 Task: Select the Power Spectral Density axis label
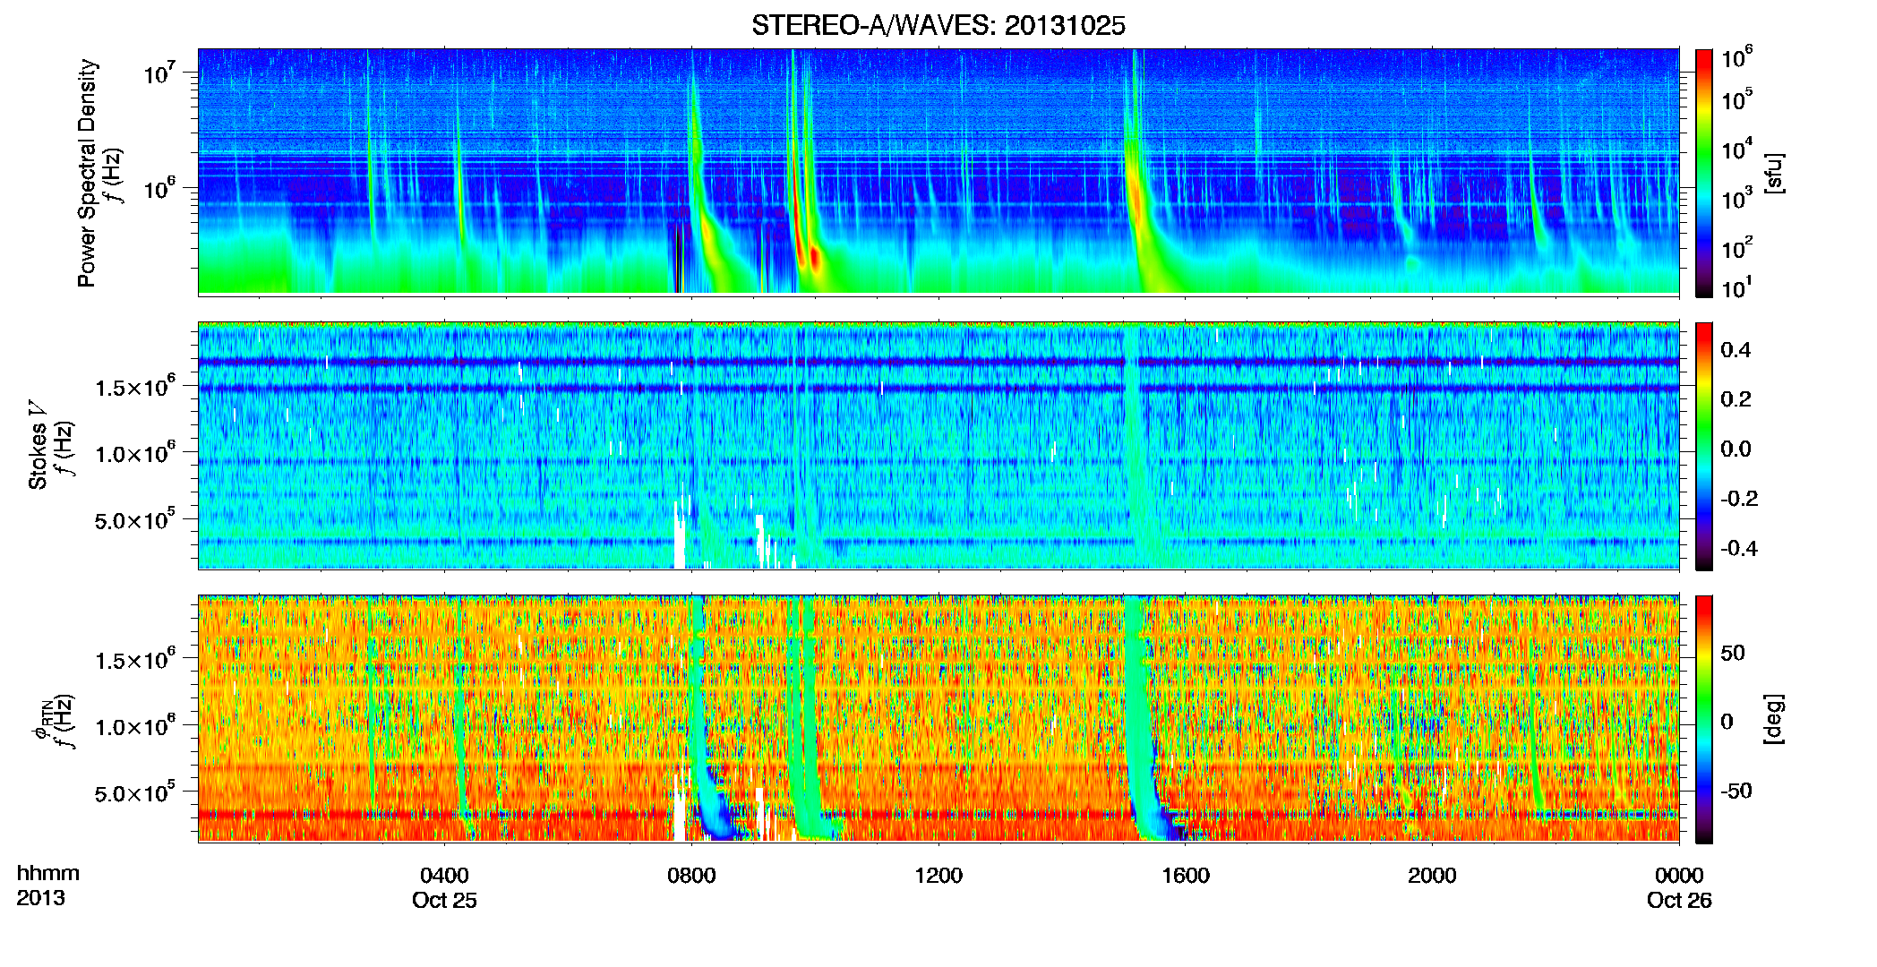(87, 173)
